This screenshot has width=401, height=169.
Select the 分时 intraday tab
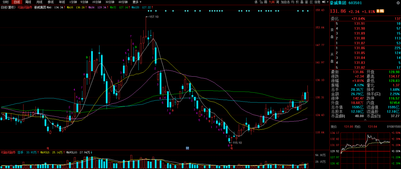(x=6, y=2)
